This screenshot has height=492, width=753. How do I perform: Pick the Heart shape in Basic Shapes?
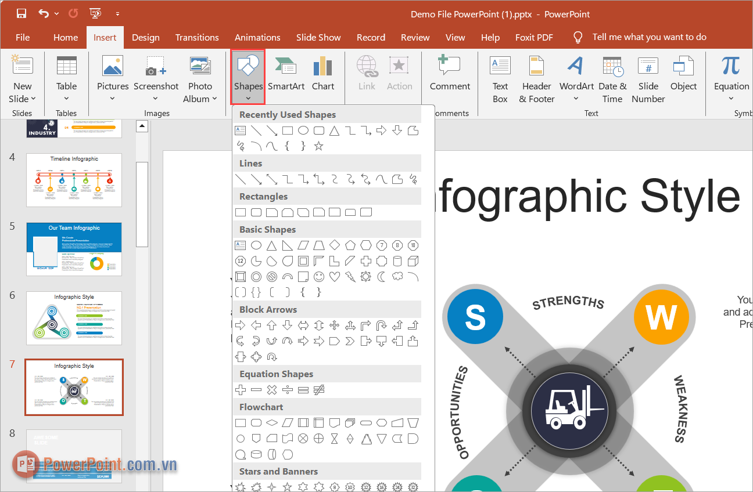click(x=335, y=277)
